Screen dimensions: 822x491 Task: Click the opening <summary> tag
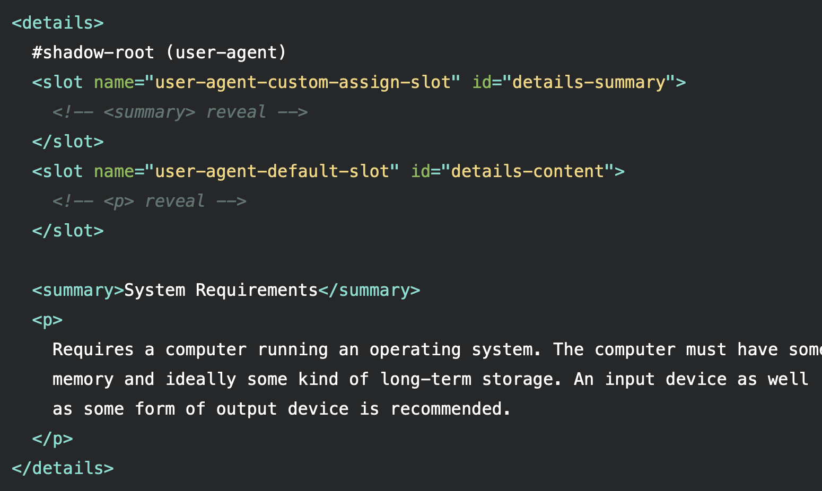(78, 290)
